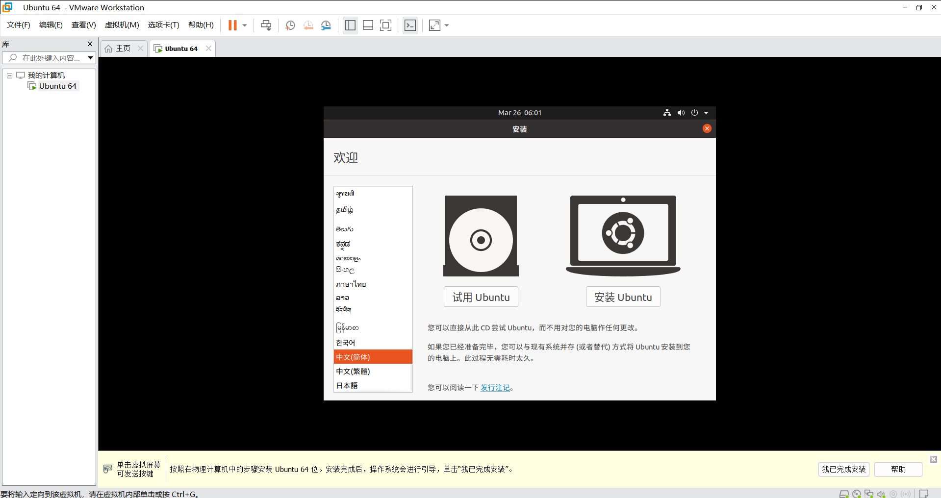
Task: Take a snapshot of the virtual machine
Action: [290, 25]
